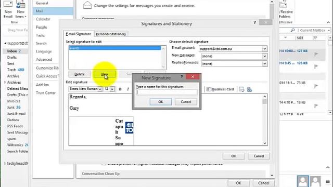
Task: Select the highlighted signature in the list
Action: [x=115, y=48]
